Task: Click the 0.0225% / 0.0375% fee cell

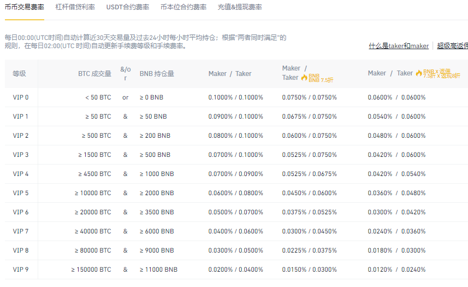Action: (309, 250)
